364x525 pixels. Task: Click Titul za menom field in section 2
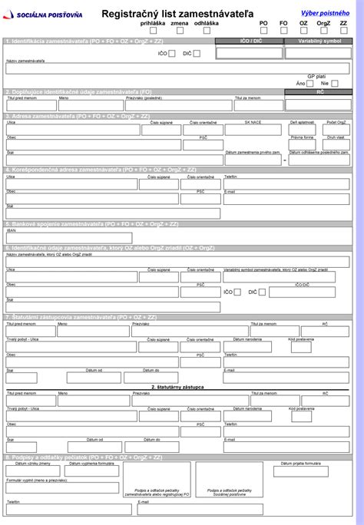[259, 105]
